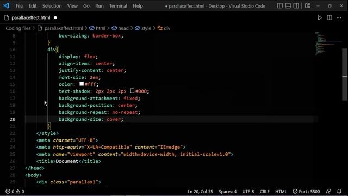348x196 pixels.
Task: Open the File menu
Action: click(x=19, y=6)
